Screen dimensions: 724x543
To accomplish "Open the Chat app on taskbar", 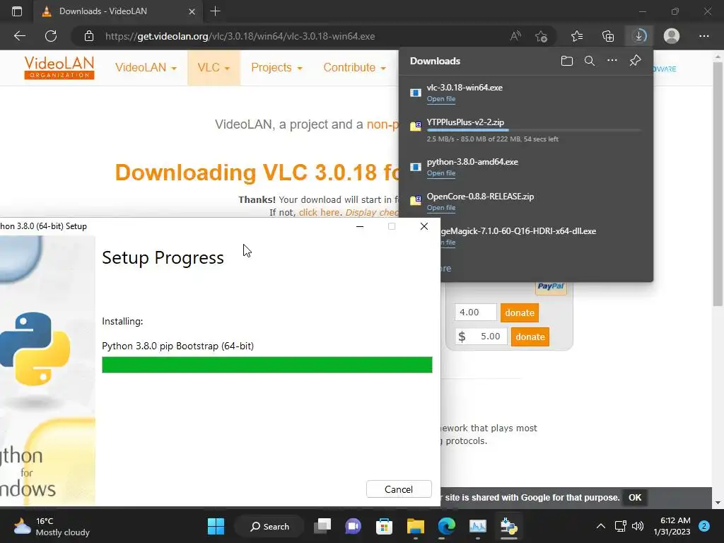I will 354,526.
